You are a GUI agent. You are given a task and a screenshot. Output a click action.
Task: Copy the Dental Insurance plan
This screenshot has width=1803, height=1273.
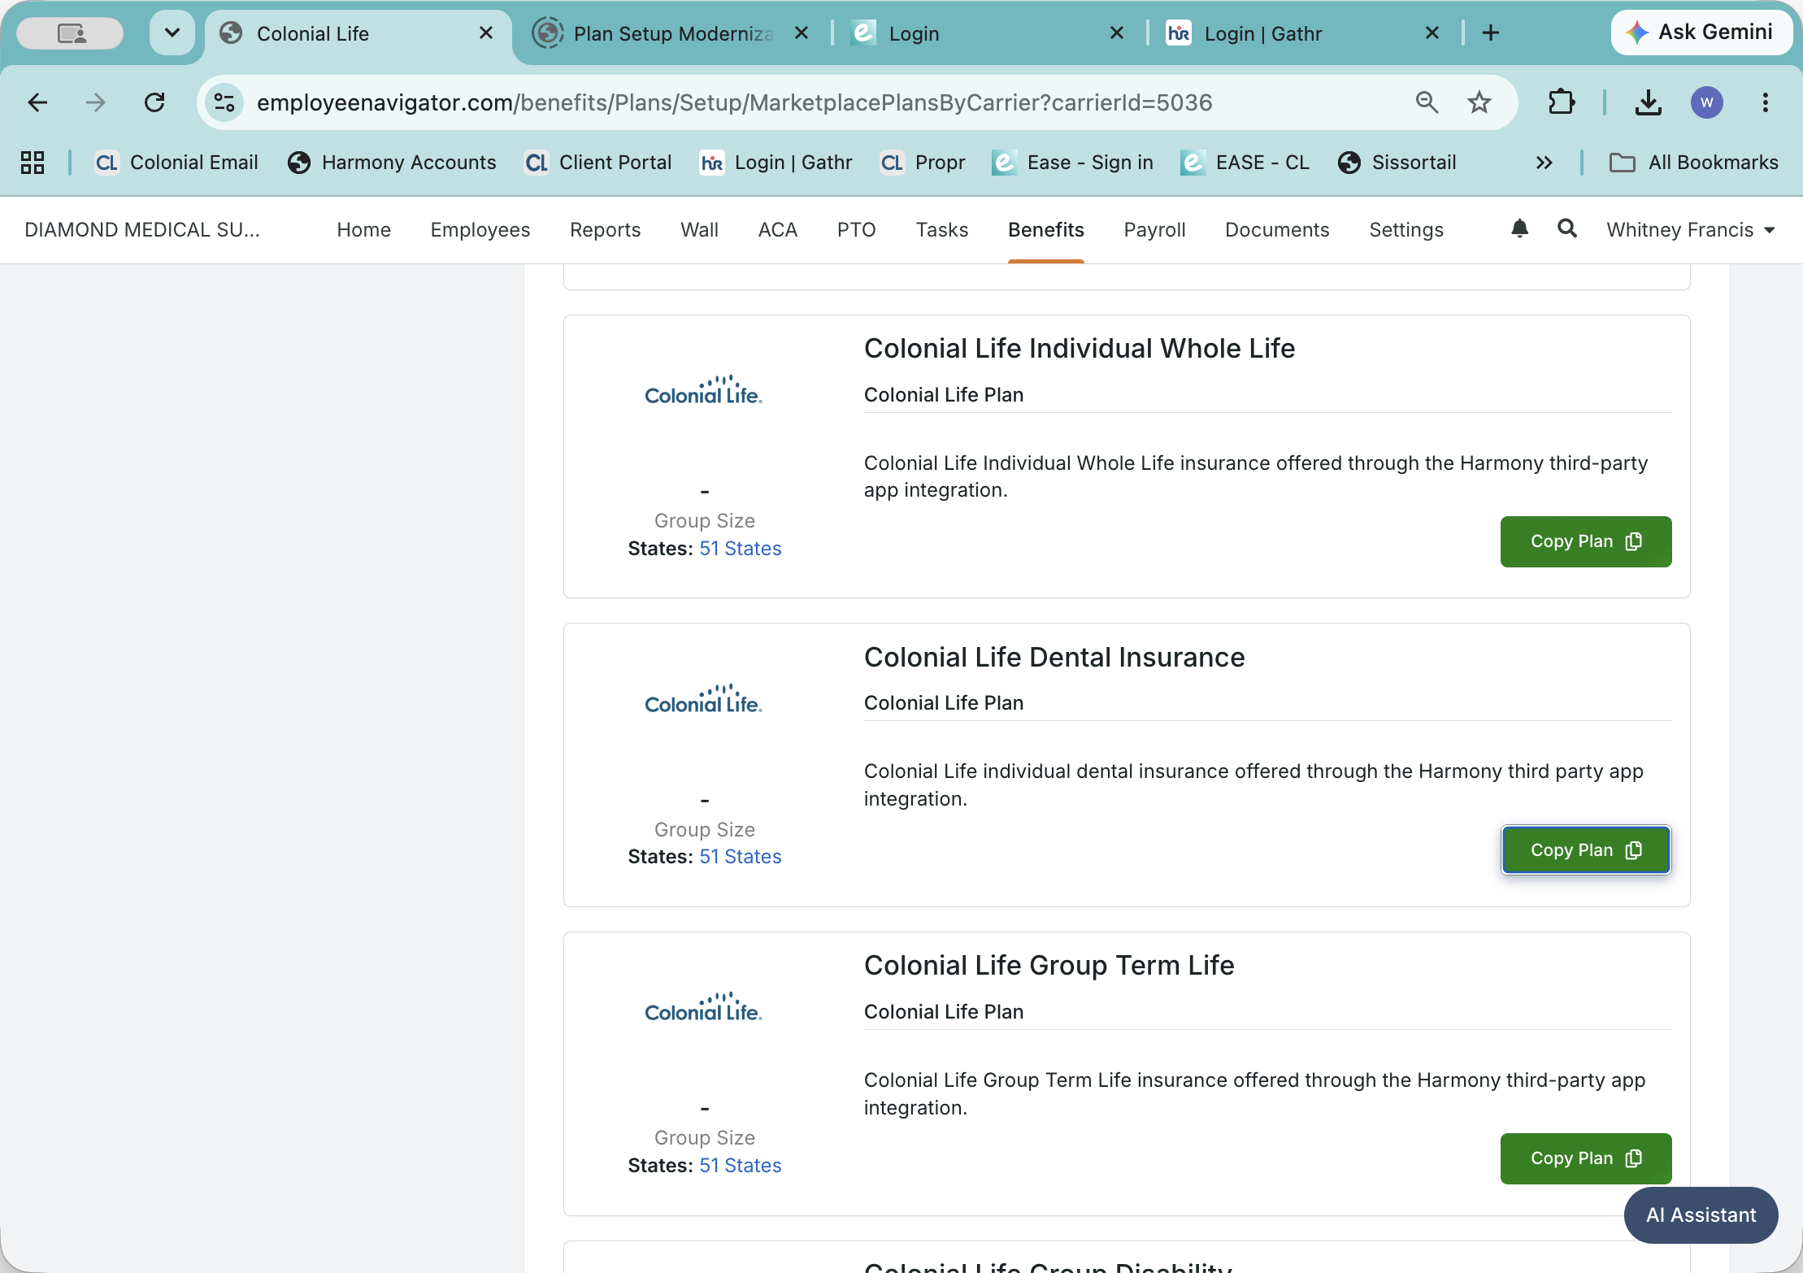click(1586, 850)
